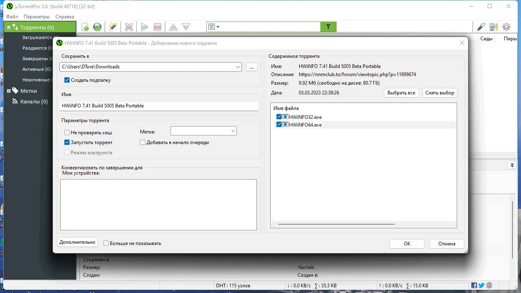
Task: Collapse the Торренты sidebar section
Action: tap(8, 26)
